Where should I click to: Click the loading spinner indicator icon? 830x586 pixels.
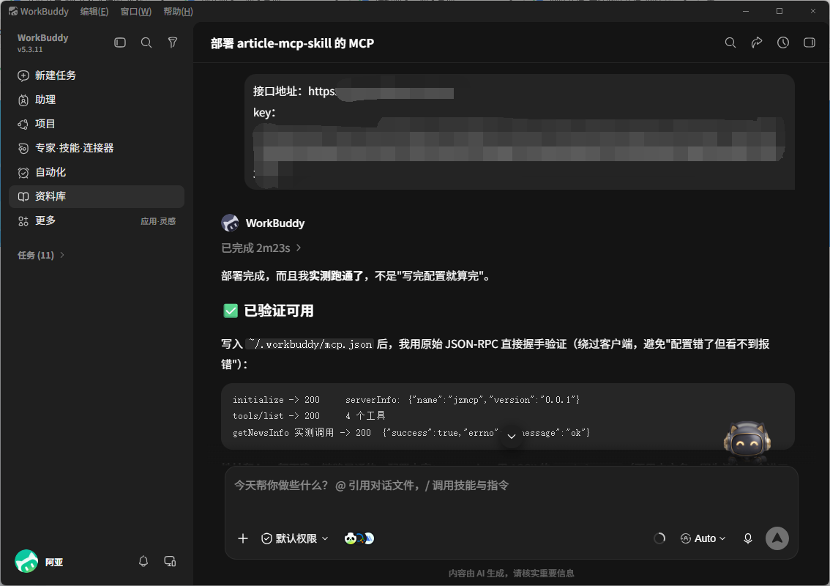pos(659,538)
